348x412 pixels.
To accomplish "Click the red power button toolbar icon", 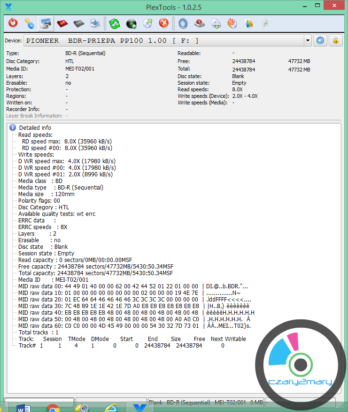I will tap(13, 23).
